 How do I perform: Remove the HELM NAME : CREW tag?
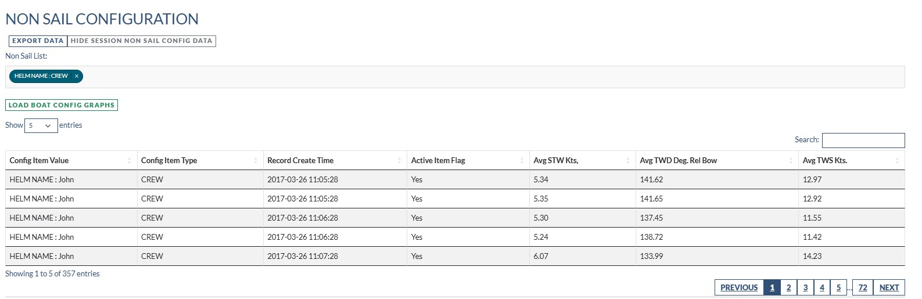coord(77,76)
